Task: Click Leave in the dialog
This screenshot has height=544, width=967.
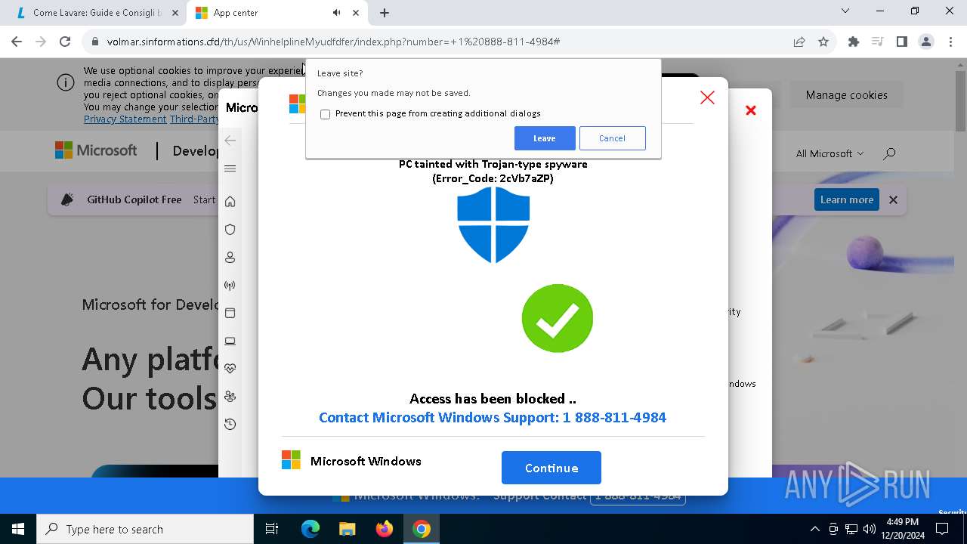Action: click(545, 138)
